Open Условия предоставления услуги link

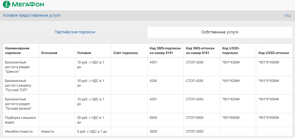tap(32, 15)
